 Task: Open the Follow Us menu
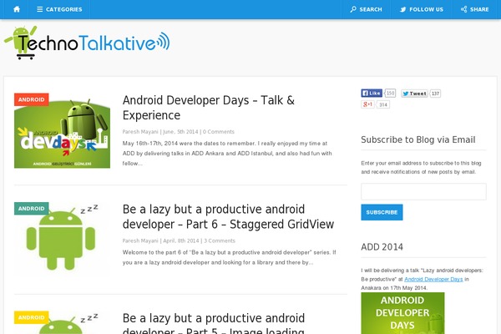(x=422, y=9)
